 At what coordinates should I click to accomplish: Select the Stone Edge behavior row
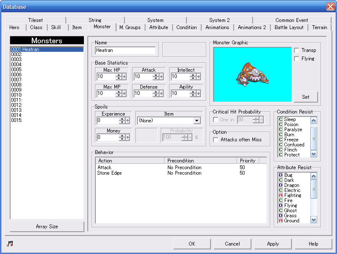pyautogui.click(x=110, y=173)
